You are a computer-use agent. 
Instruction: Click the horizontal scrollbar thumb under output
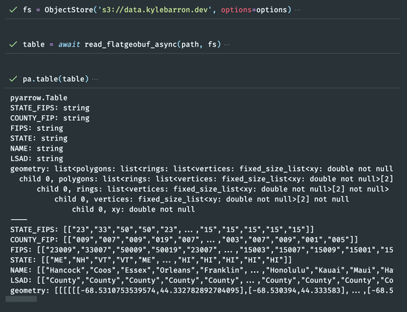click(x=21, y=299)
